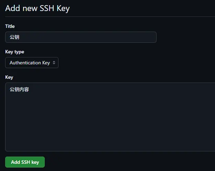
Task: Open the Authentication Key dropdown
Action: (32, 63)
